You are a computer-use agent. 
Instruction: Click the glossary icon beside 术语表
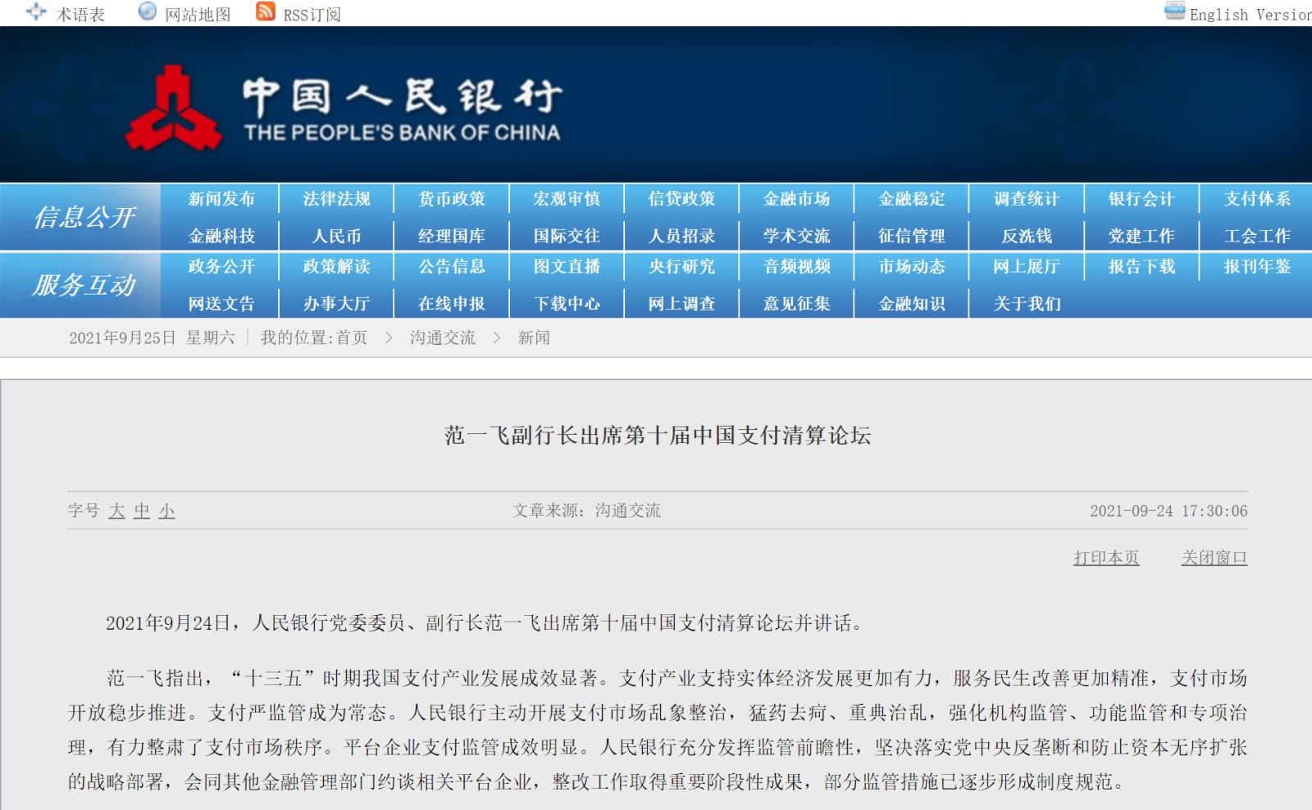(36, 11)
